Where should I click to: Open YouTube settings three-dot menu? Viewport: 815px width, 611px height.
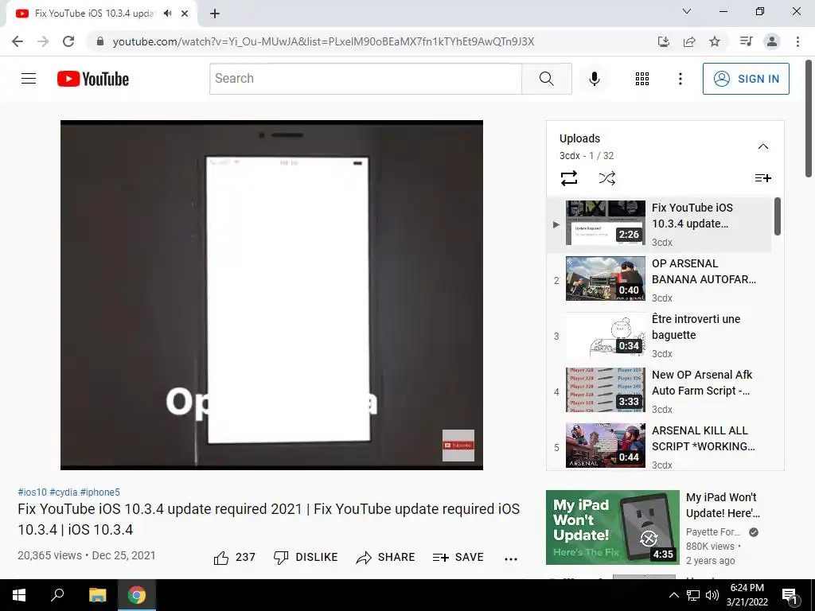680,79
